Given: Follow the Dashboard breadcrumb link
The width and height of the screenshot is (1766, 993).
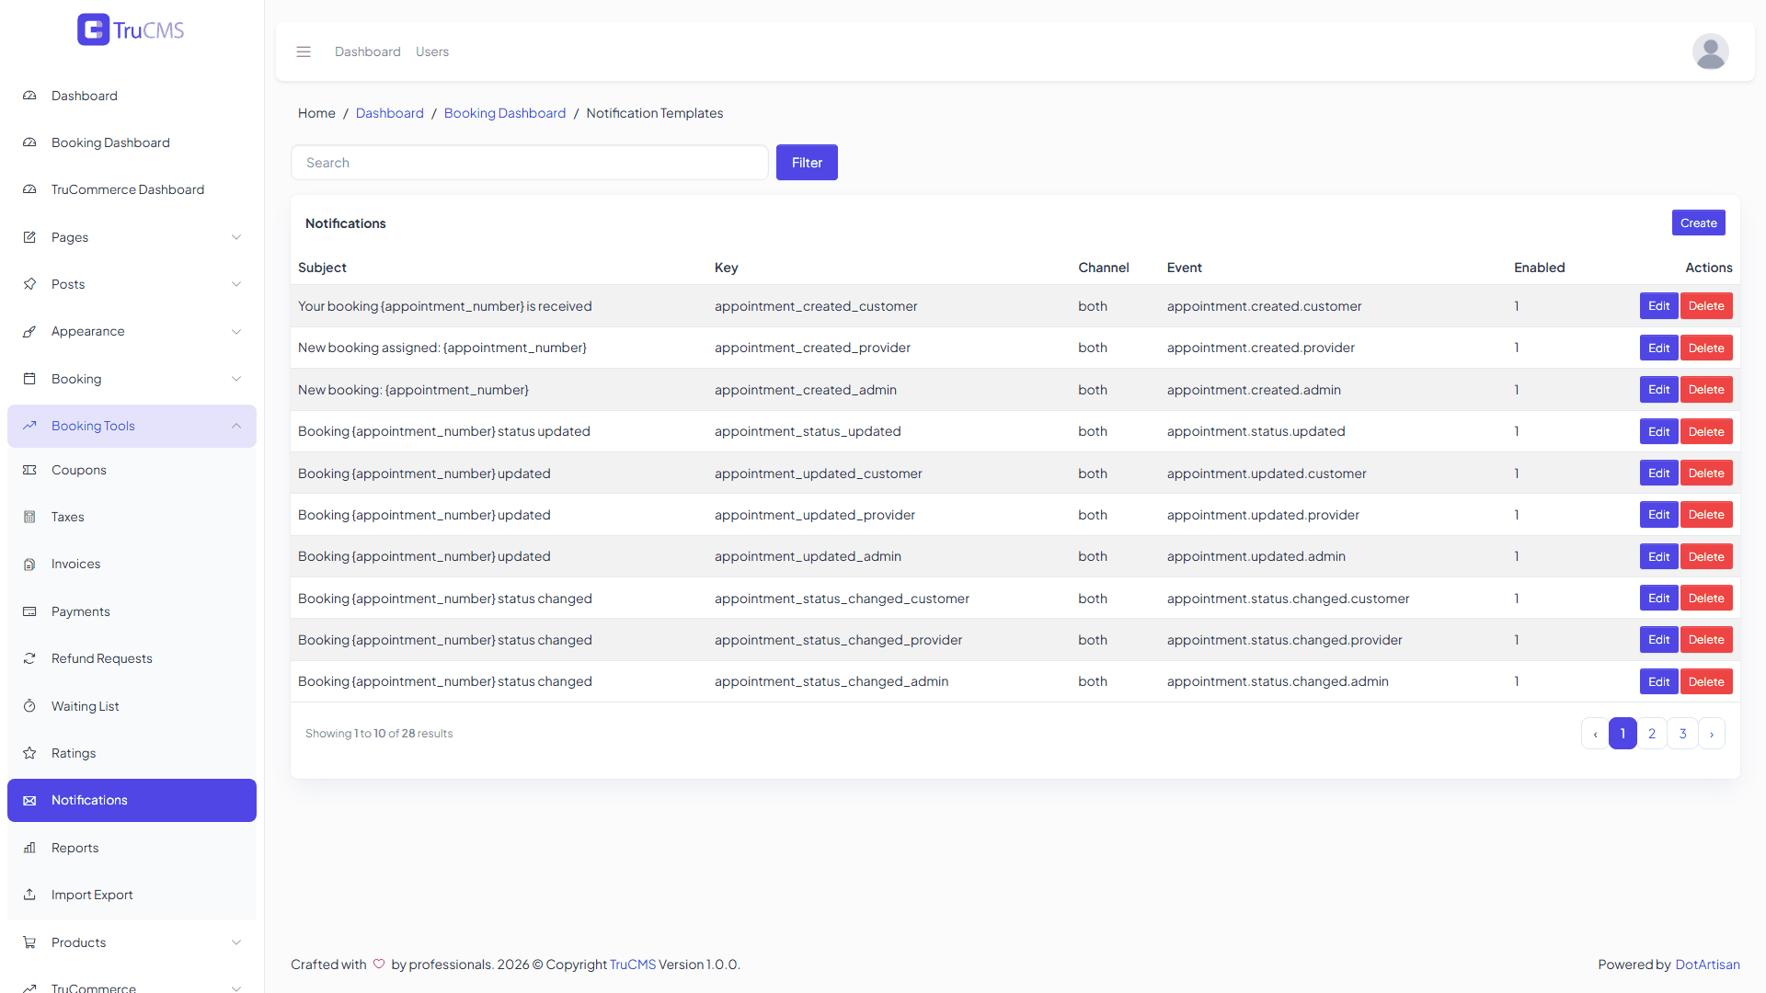Looking at the screenshot, I should (x=390, y=113).
